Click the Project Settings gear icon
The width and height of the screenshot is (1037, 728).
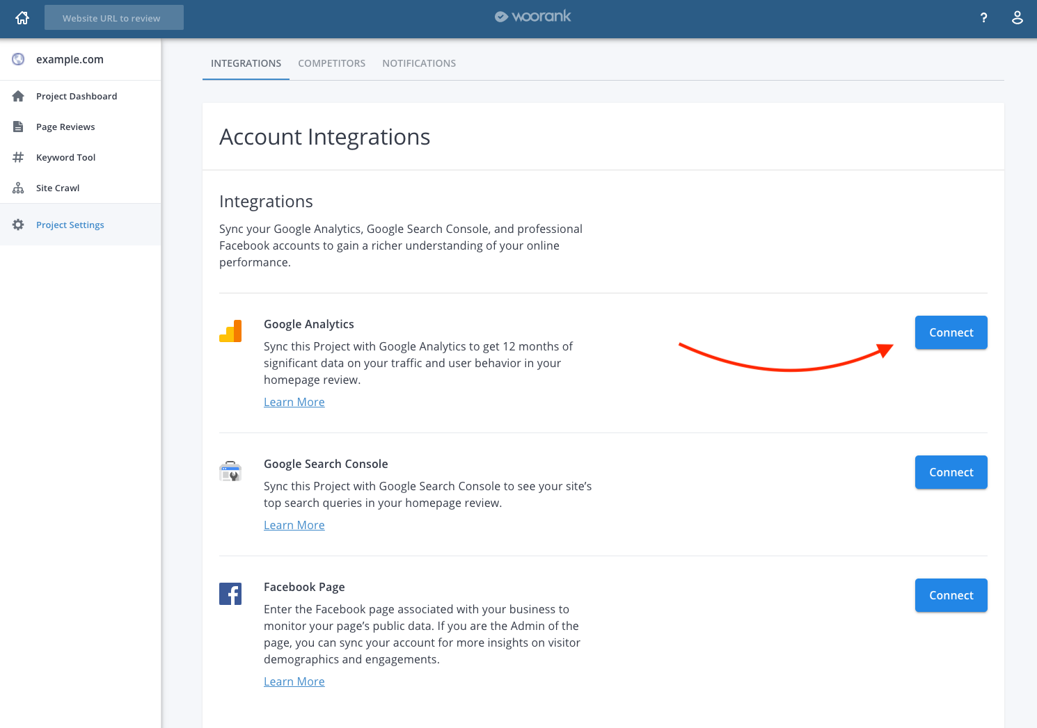[x=18, y=225]
